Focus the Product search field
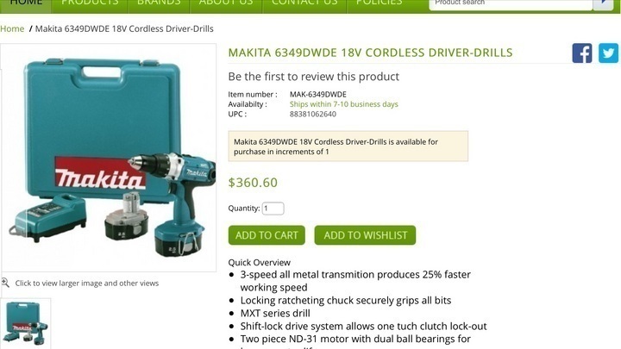This screenshot has width=621, height=349. point(511,3)
